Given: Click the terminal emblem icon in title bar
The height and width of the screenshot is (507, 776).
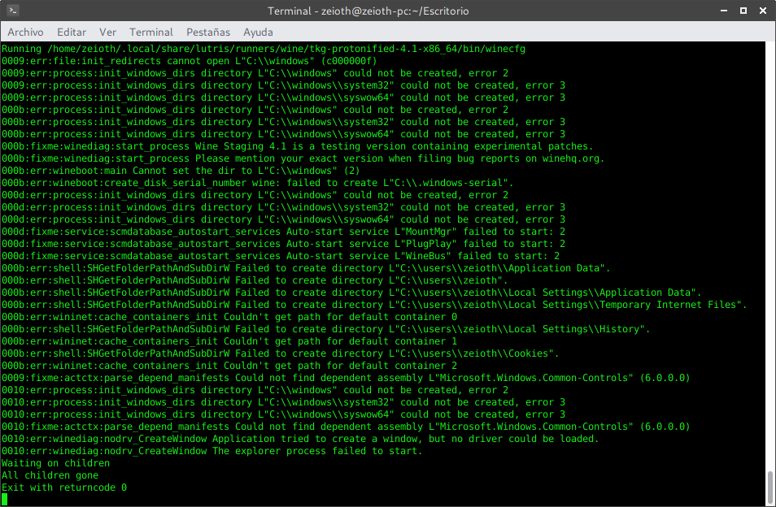Looking at the screenshot, I should pyautogui.click(x=11, y=11).
